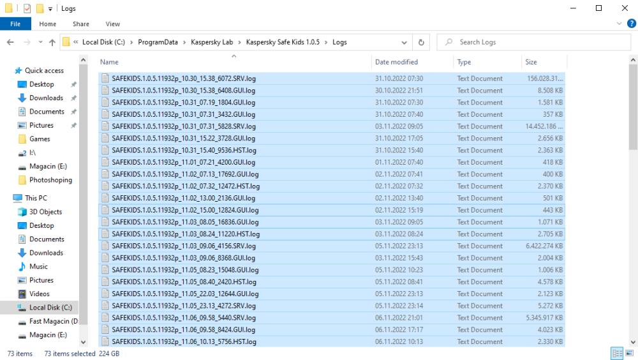Screen dimensions: 638x360
Task: Switch to details view in status bar
Action: pos(617,353)
